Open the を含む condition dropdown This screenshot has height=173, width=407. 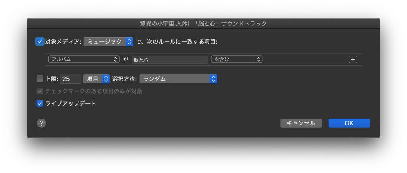coord(236,59)
